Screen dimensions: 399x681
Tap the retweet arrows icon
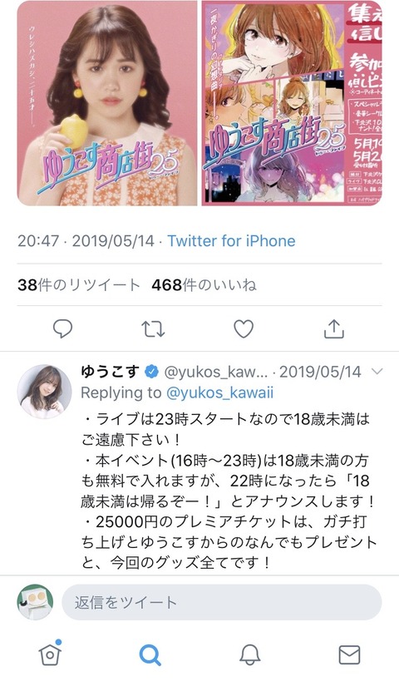pos(153,329)
